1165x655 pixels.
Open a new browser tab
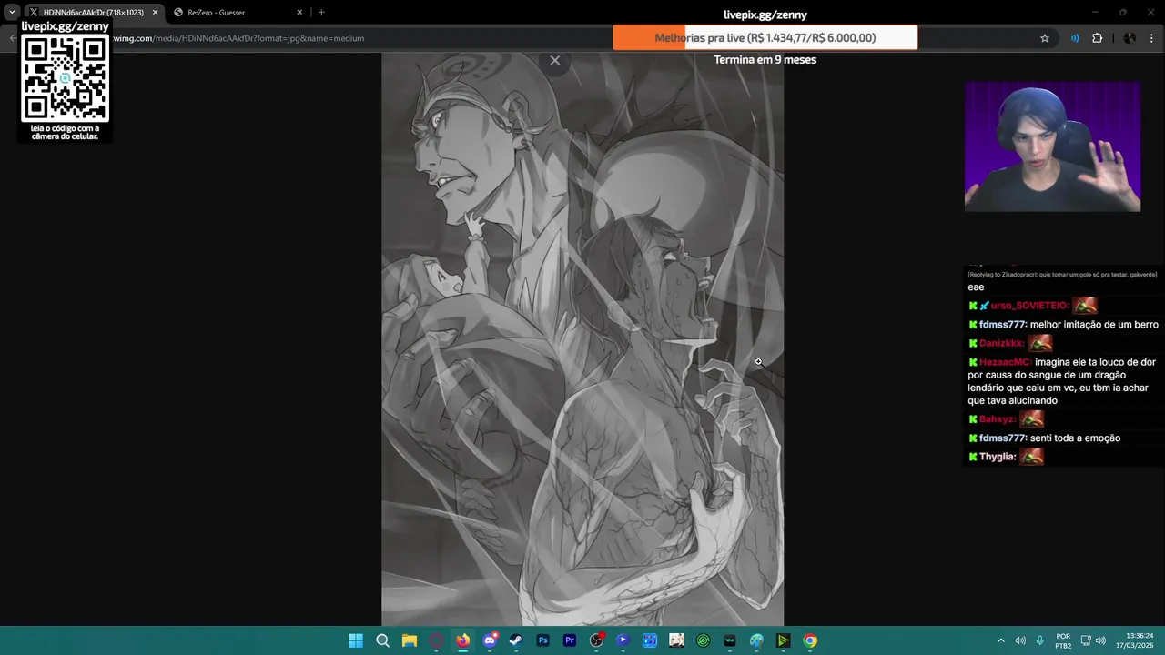[321, 13]
